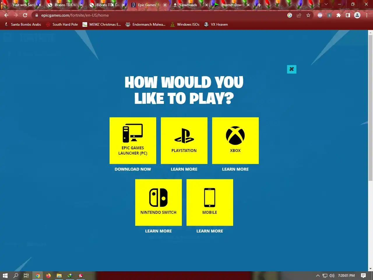Choose the Xbox platform tile
This screenshot has height=280, width=373.
click(x=235, y=141)
